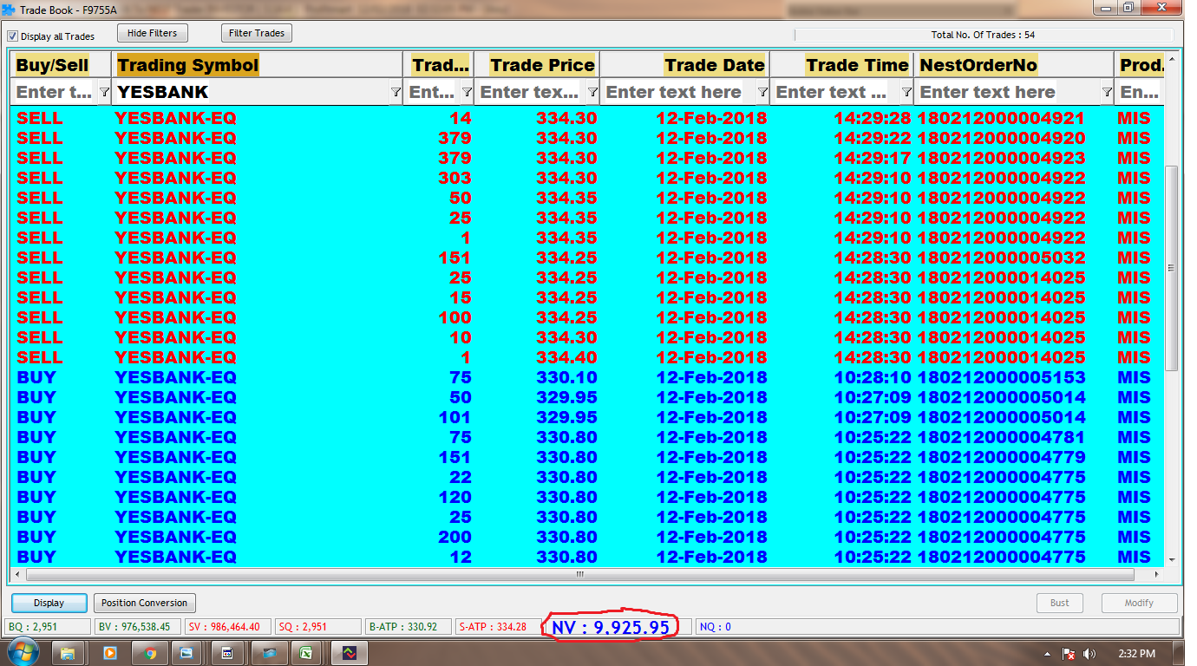Click trade time 10:28:10
The height and width of the screenshot is (666, 1197).
[873, 377]
